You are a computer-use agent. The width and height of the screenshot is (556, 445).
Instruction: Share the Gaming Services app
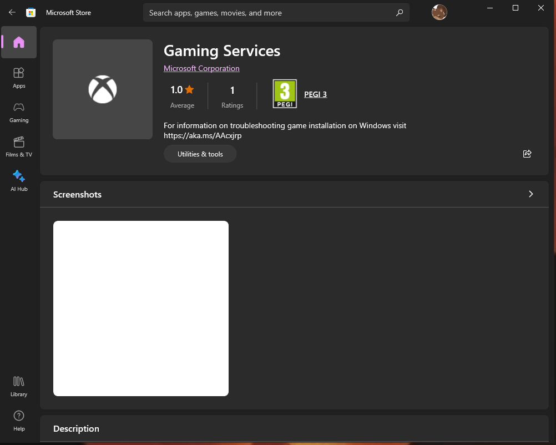coord(527,154)
